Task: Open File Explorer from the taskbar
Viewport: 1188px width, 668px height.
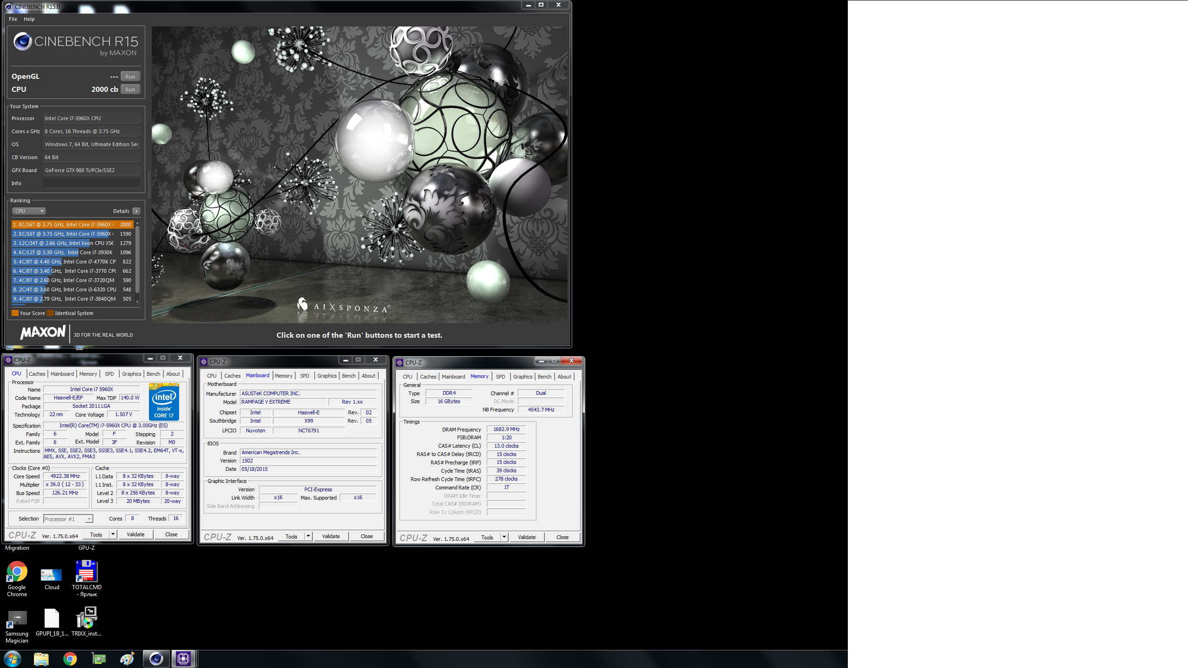Action: coord(41,659)
